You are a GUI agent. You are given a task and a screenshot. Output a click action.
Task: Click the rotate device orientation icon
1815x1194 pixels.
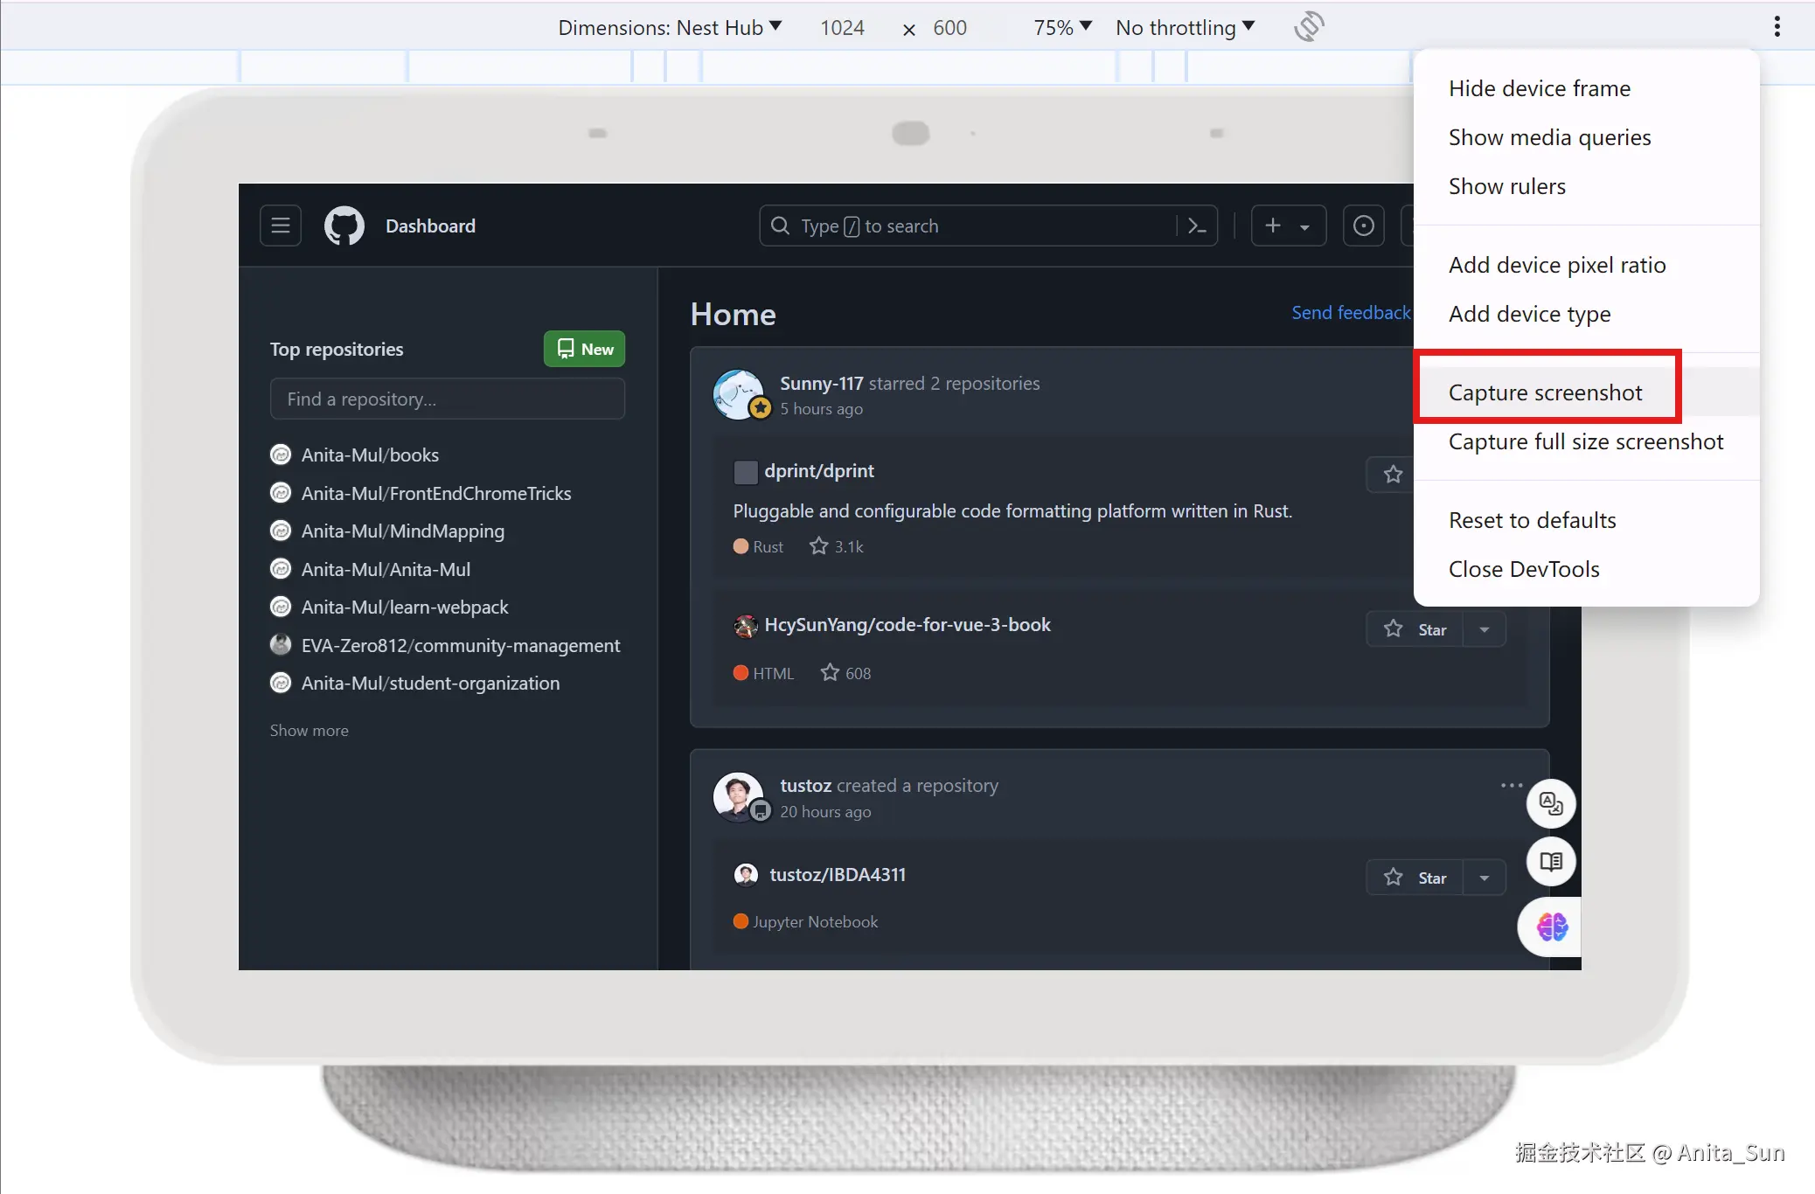coord(1309,27)
